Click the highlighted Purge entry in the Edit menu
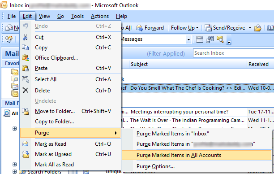The width and height of the screenshot is (274, 174). point(70,133)
